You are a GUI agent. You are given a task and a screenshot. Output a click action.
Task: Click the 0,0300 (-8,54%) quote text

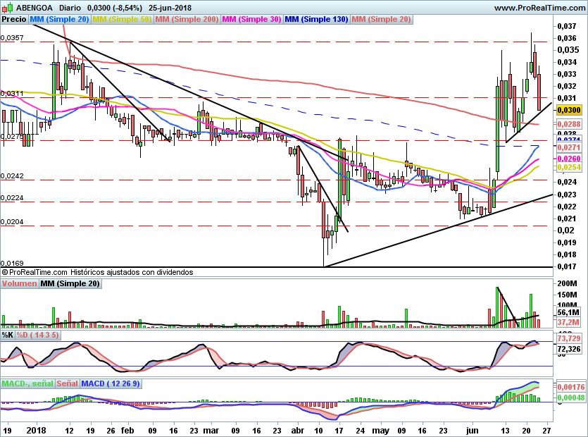114,8
